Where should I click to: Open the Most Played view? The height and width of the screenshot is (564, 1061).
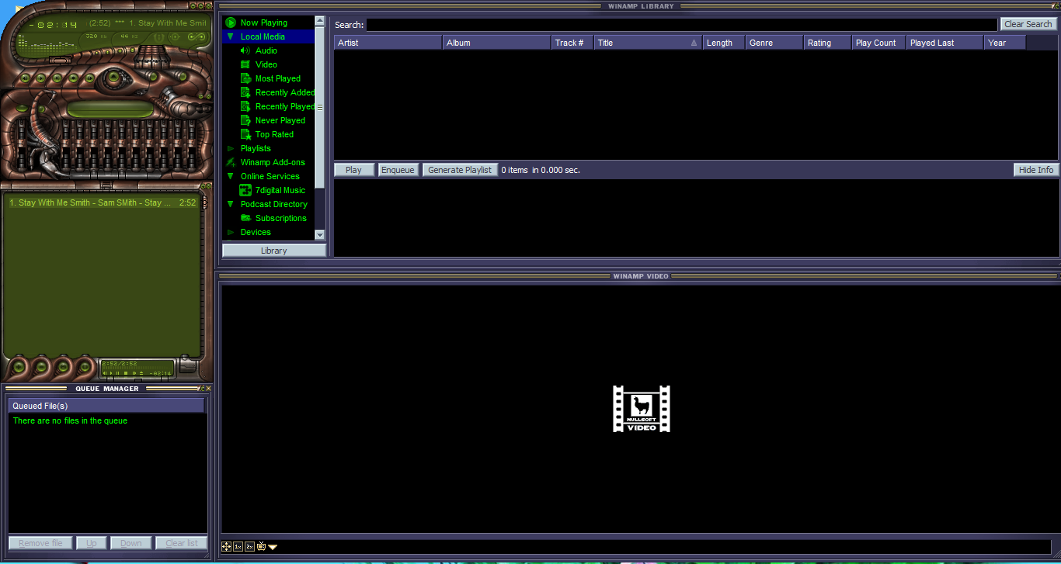(x=278, y=78)
